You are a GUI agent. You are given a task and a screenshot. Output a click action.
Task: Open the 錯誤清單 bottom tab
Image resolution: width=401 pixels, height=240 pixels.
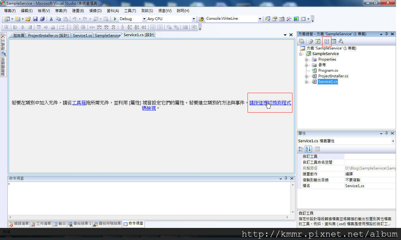(19, 224)
